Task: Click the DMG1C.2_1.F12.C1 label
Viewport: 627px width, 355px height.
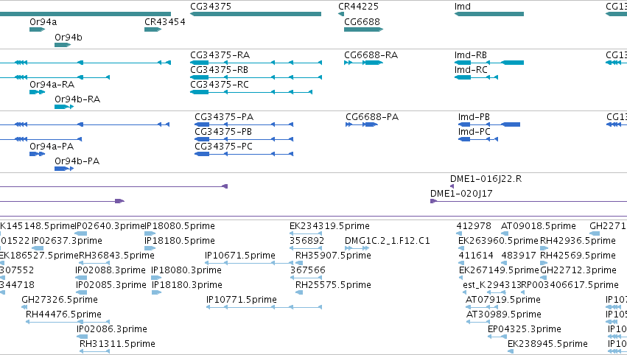Action: point(388,241)
